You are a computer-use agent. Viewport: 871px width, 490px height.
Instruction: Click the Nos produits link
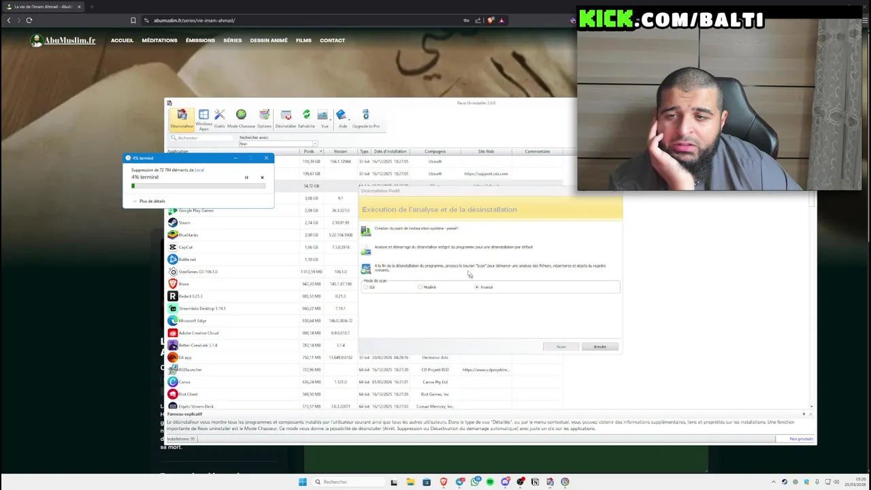(x=801, y=439)
